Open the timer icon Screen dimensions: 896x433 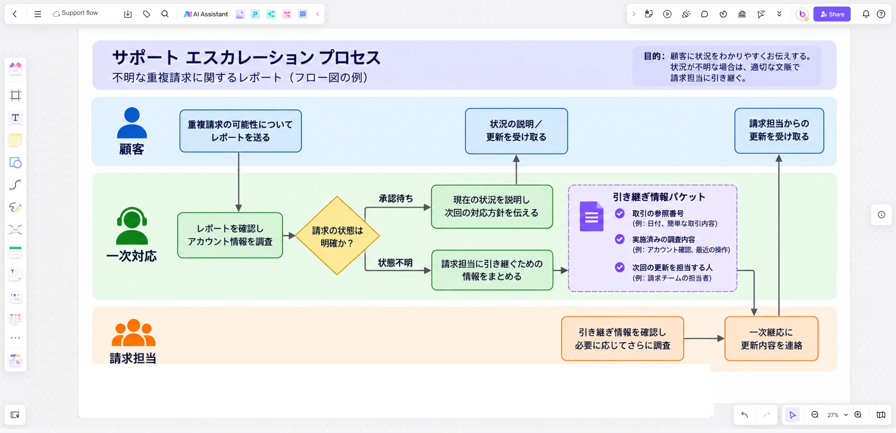723,14
